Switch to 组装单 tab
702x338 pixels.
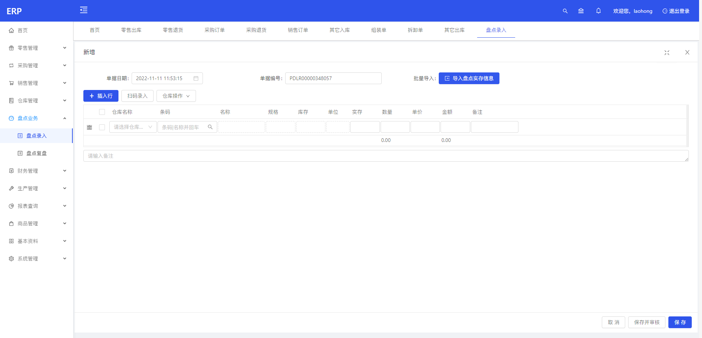click(x=379, y=30)
